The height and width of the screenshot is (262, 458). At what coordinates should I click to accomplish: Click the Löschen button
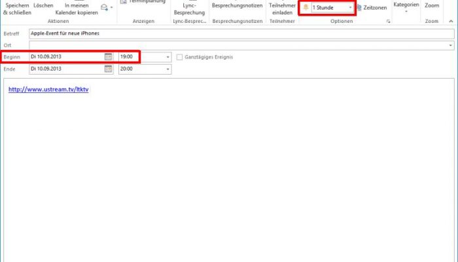(43, 6)
